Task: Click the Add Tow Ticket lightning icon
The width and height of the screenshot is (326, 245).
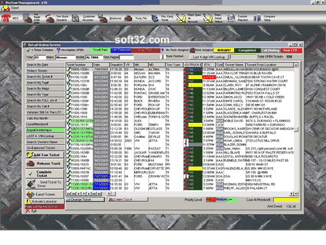Action: pos(29,155)
